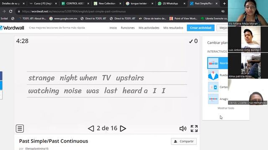Open Obras de teatro bookmark
Image resolution: width=268 pixels, height=150 pixels.
152,18
